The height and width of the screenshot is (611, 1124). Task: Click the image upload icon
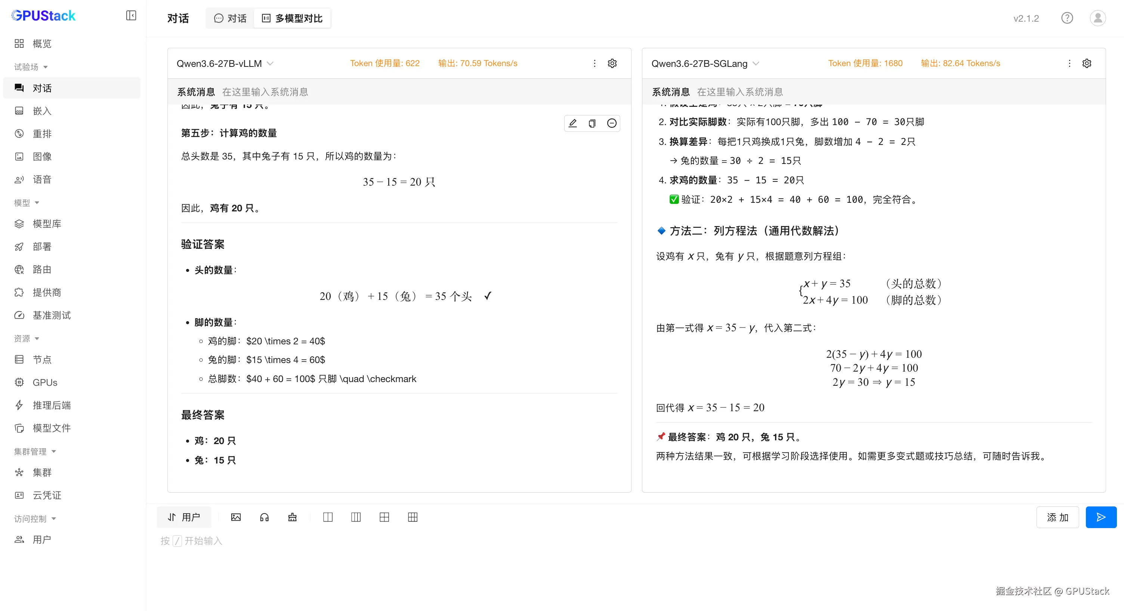pos(236,517)
